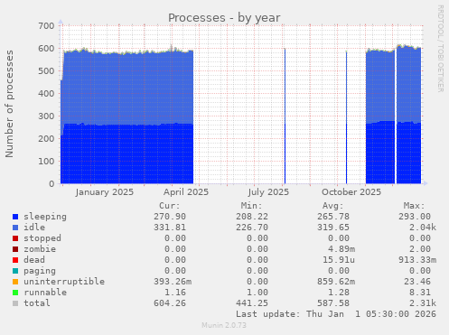Click the idle current value 331.81

(x=170, y=228)
